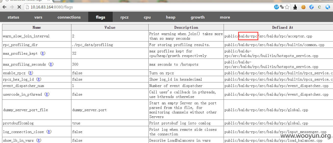Screen dimensions: 333x143
Task: Click the protobuf2comlog flag name
Action: click(x=18, y=123)
